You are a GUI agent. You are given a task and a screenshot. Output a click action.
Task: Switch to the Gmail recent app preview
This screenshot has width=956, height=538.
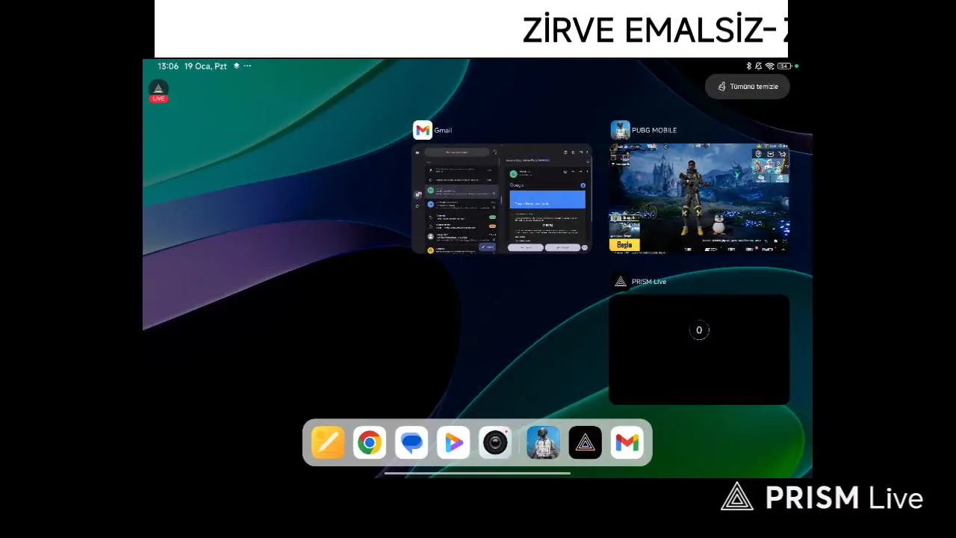point(502,199)
